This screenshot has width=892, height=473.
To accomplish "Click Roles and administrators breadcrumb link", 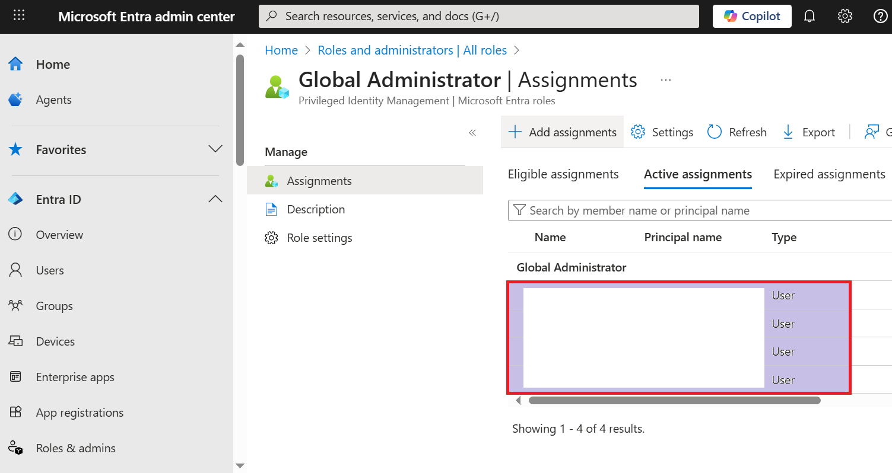I will click(x=412, y=50).
